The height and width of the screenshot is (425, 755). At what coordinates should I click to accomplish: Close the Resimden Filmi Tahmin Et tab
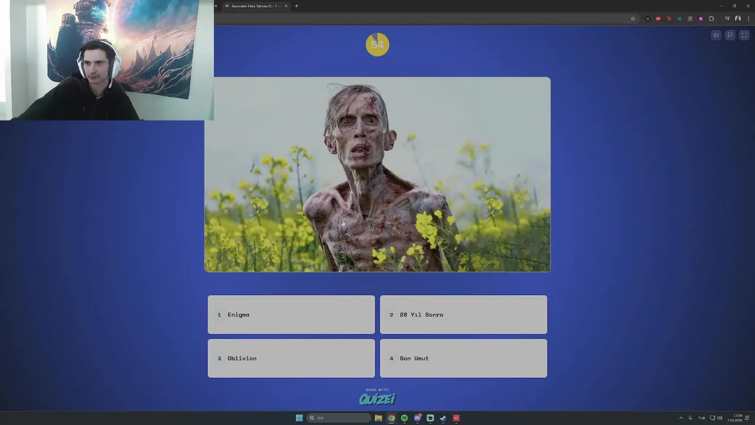(286, 6)
